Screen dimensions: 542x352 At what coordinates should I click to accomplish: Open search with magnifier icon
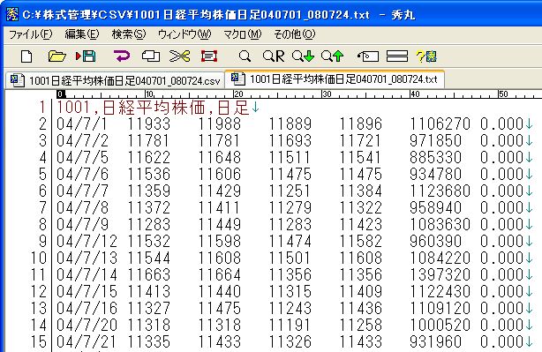[x=245, y=56]
